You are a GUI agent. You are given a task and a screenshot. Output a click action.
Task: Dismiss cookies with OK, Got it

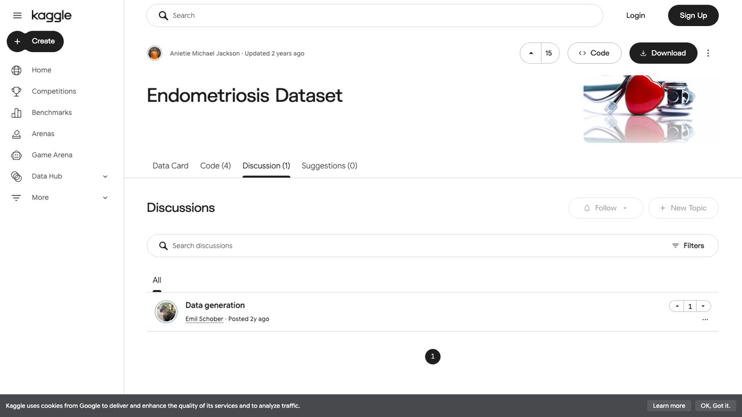[715, 406]
